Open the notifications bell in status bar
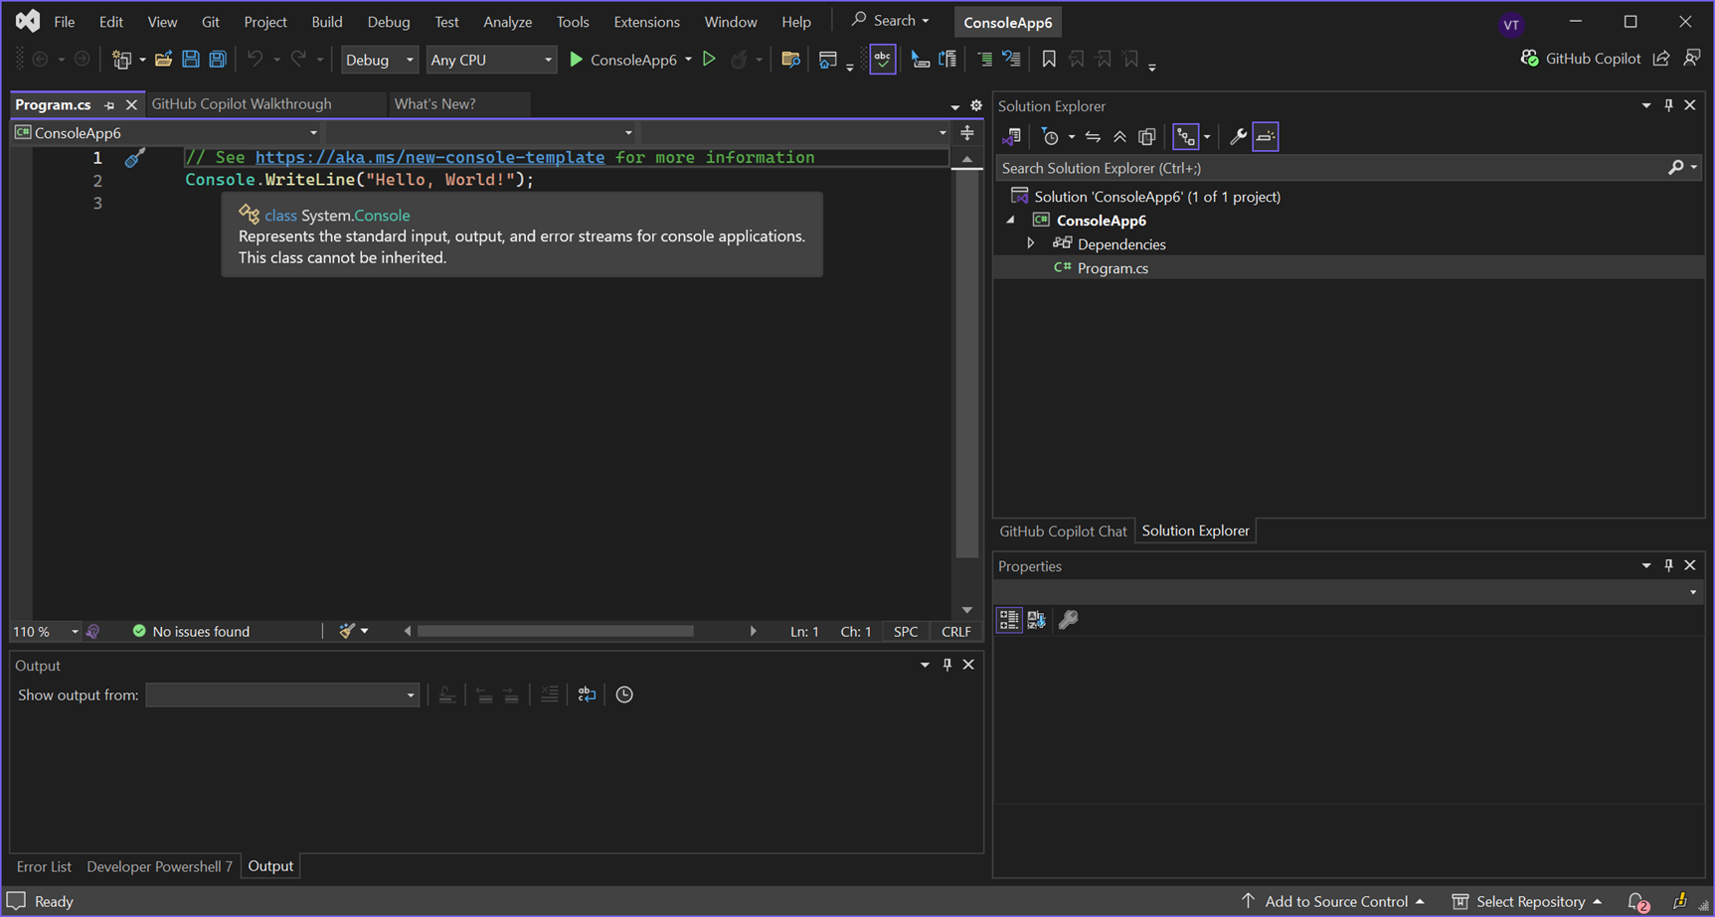The height and width of the screenshot is (917, 1715). click(1638, 901)
